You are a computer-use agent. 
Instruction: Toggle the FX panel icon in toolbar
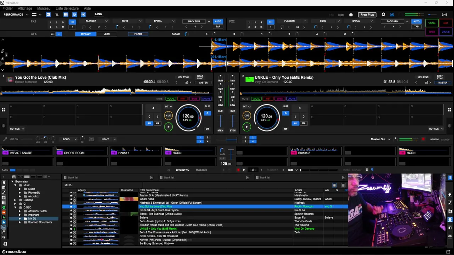coord(48,15)
